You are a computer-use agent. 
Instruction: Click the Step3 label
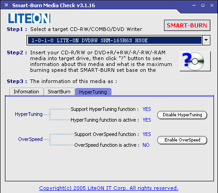(17, 81)
